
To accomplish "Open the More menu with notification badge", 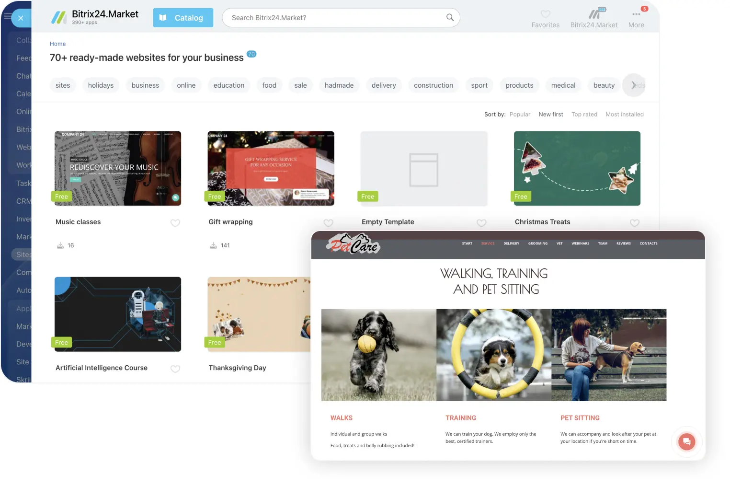I will point(636,14).
